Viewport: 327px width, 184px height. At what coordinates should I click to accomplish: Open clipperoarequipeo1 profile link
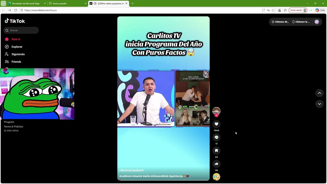[x=131, y=170]
